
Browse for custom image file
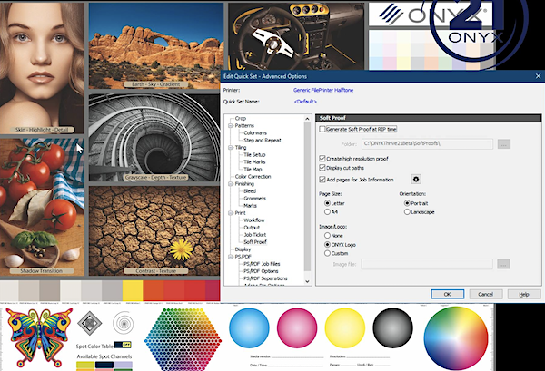tap(503, 264)
